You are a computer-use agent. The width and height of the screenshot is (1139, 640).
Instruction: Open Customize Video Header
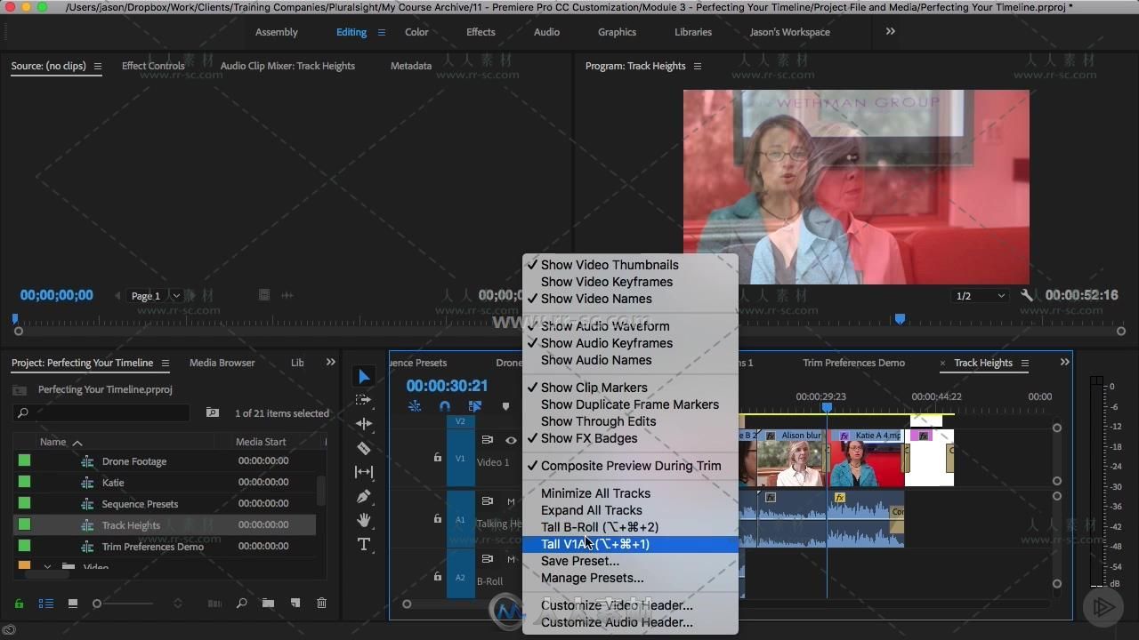pyautogui.click(x=630, y=605)
